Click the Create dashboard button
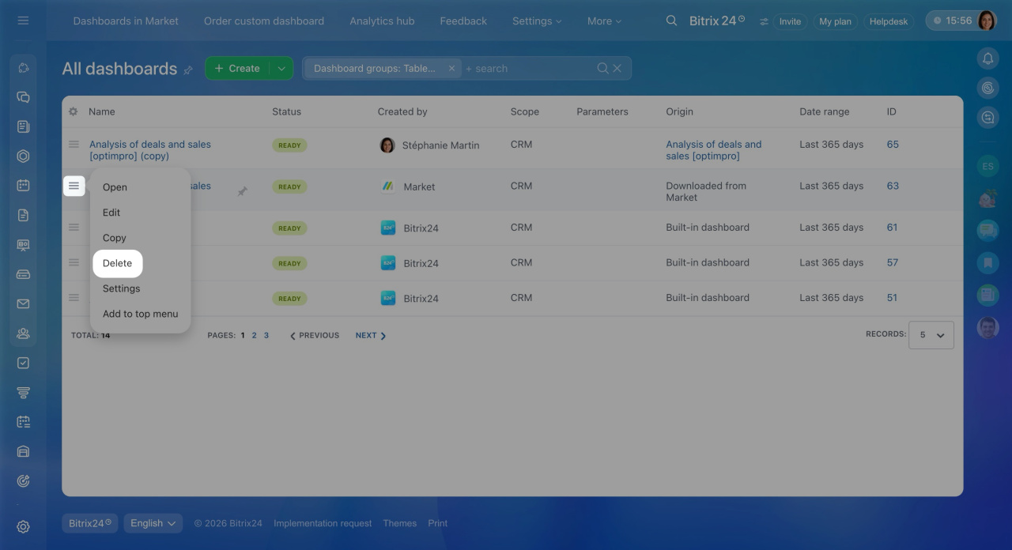1012x550 pixels. [237, 69]
